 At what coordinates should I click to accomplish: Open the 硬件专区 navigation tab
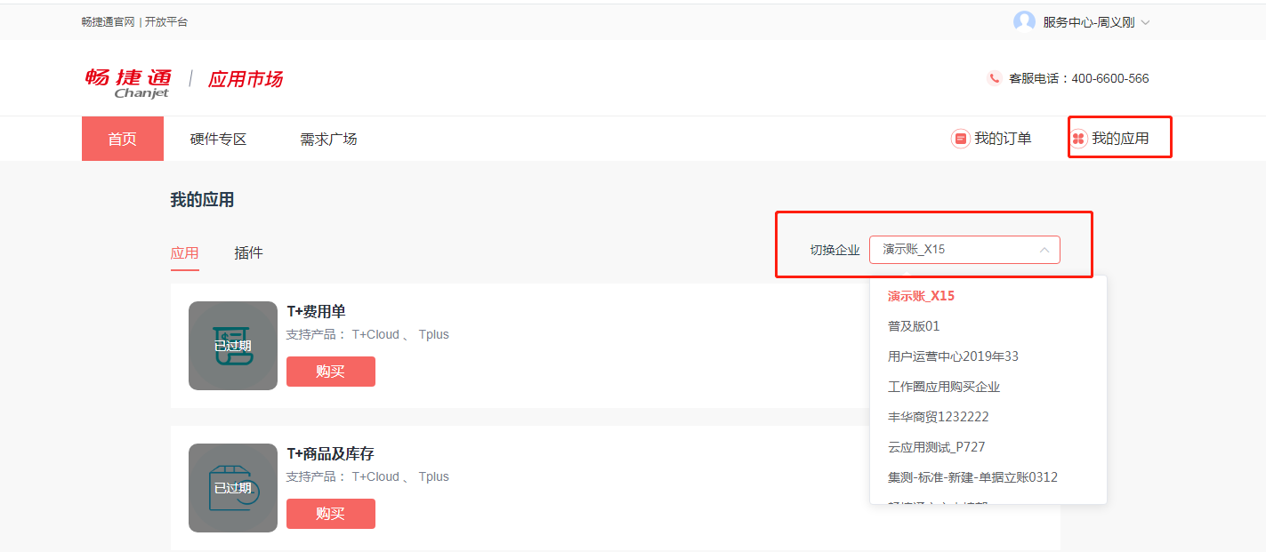coord(218,139)
